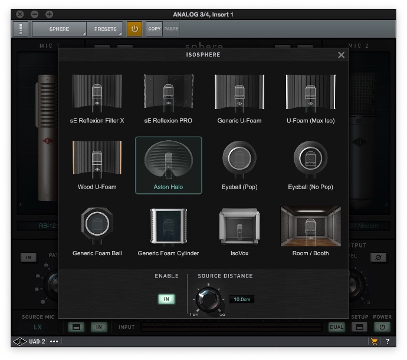The image size is (407, 360).
Task: Choose the Aston Halo filter
Action: pyautogui.click(x=169, y=165)
